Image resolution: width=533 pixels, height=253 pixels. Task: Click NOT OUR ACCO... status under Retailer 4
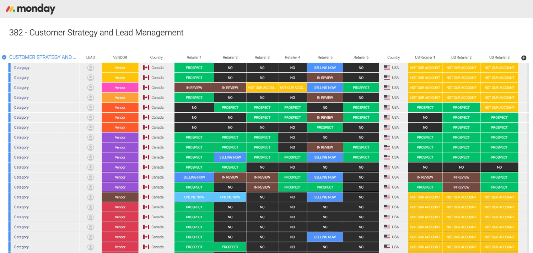pos(292,88)
